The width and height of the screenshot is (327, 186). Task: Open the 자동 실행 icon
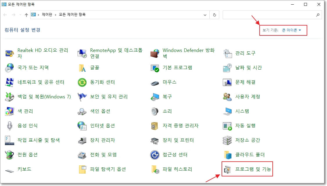(x=227, y=126)
